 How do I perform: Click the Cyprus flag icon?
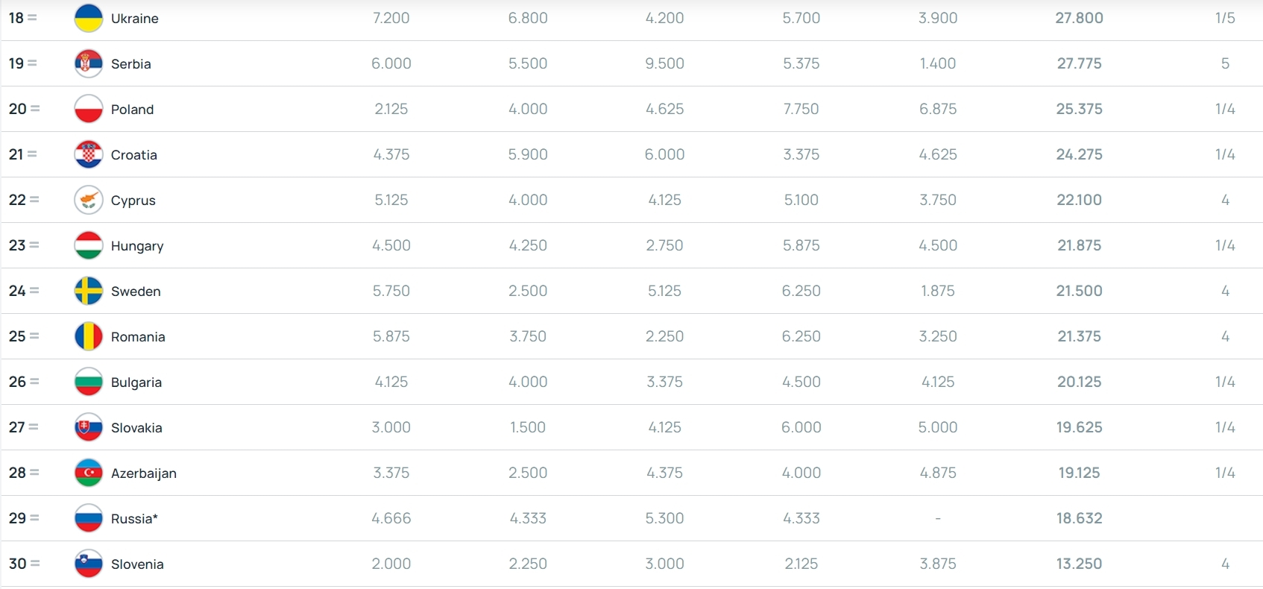pyautogui.click(x=89, y=200)
